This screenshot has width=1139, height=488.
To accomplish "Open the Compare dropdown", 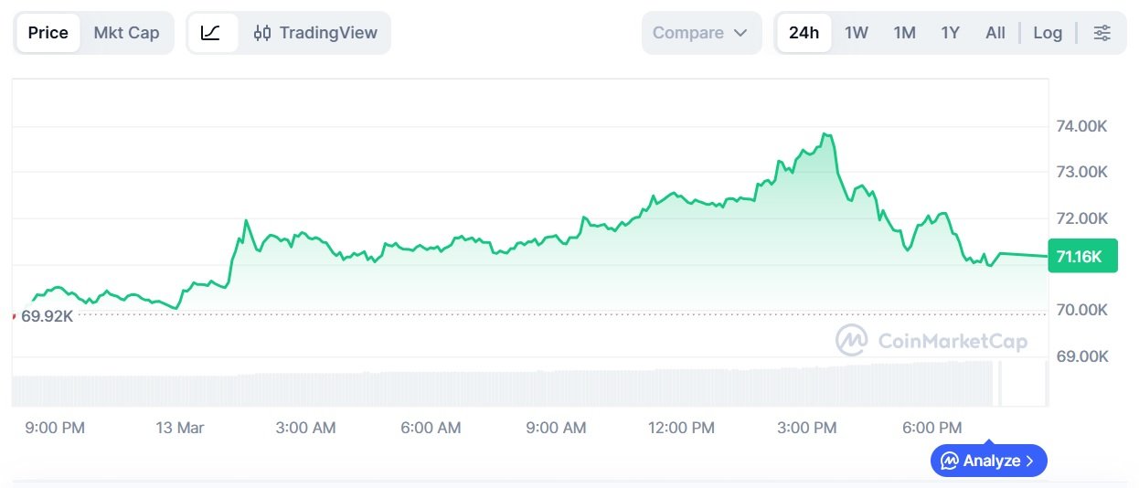I will [700, 33].
